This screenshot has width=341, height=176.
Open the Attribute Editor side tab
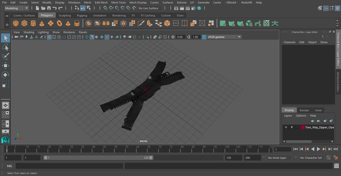coord(338,82)
